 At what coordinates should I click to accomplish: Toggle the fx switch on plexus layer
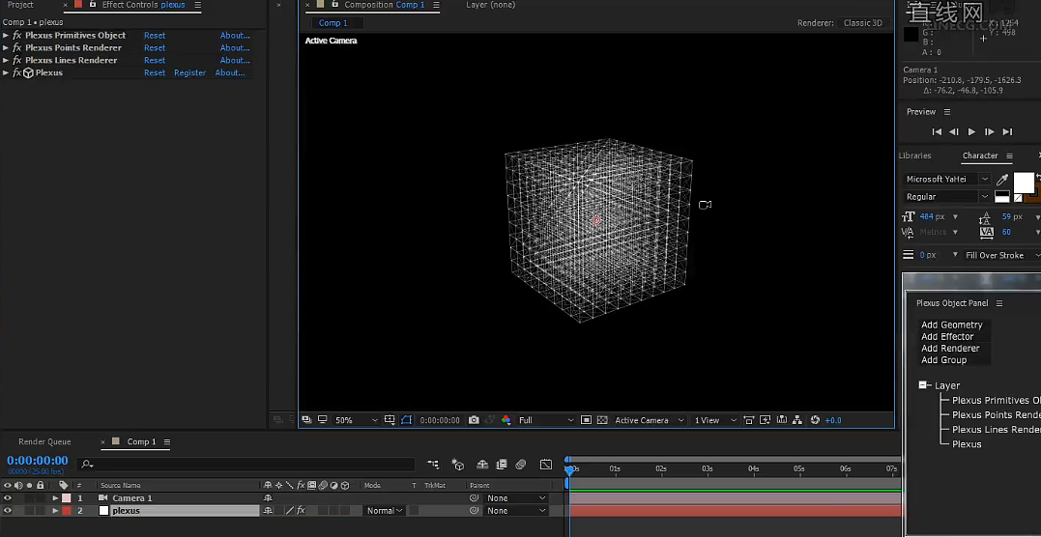pos(301,511)
